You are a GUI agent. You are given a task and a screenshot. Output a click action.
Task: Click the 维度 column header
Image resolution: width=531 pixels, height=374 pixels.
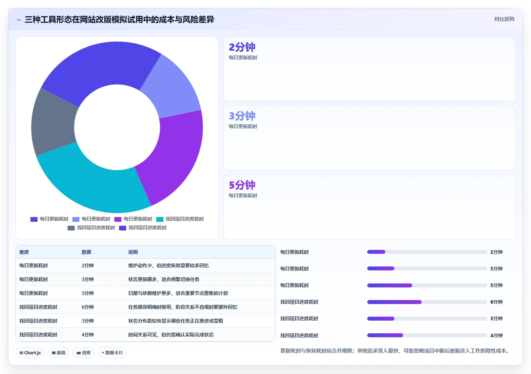click(24, 252)
